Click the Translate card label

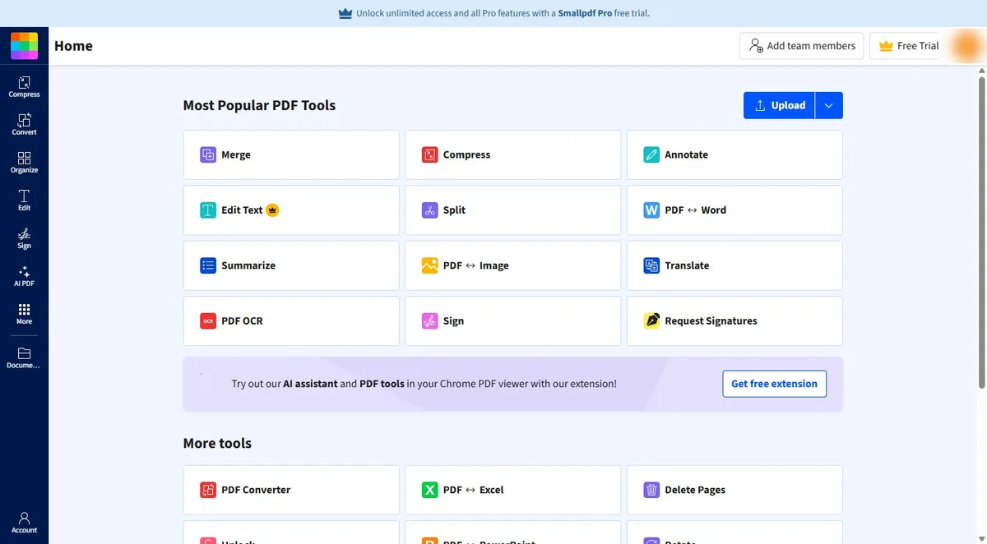coord(687,265)
